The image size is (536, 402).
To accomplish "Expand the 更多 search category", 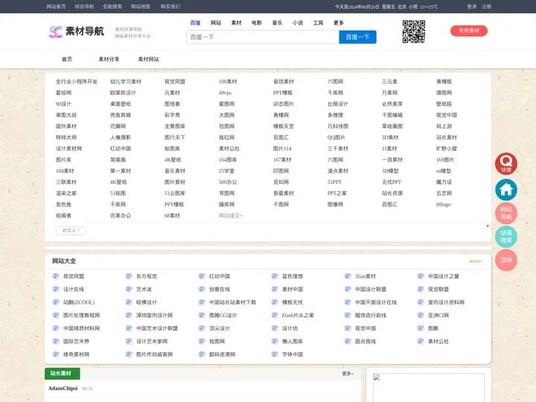I will [x=339, y=23].
